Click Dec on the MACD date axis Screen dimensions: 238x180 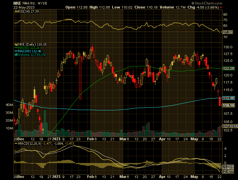[x=21, y=177]
